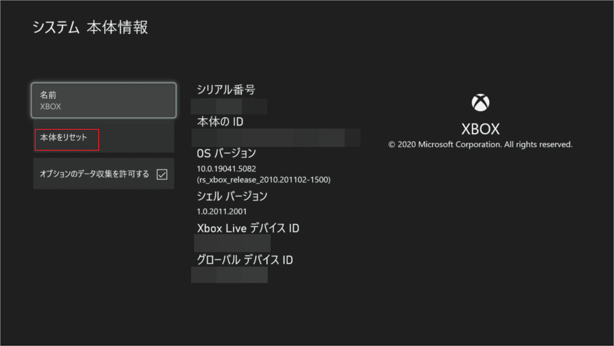Click the システム 本体情報 page title
The width and height of the screenshot is (614, 346).
(90, 28)
